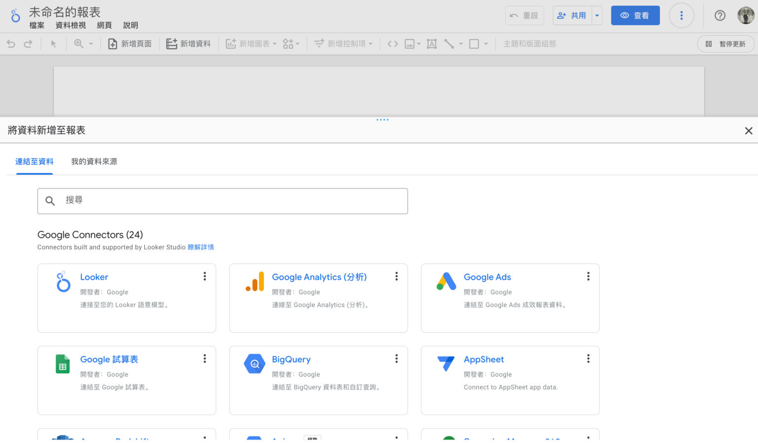Open the help question mark icon

720,16
